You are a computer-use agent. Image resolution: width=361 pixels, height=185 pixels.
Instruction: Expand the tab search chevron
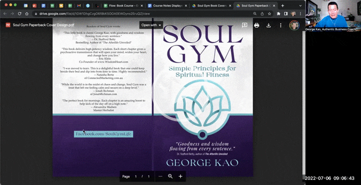(x=300, y=5)
